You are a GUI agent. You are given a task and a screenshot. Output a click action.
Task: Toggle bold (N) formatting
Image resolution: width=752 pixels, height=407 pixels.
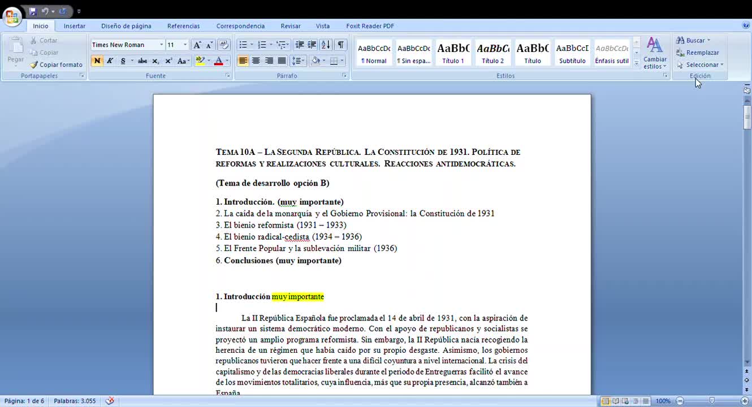click(97, 60)
